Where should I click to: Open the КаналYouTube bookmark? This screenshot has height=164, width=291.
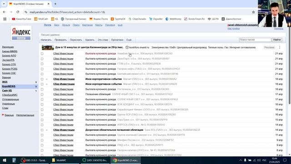[21, 19]
